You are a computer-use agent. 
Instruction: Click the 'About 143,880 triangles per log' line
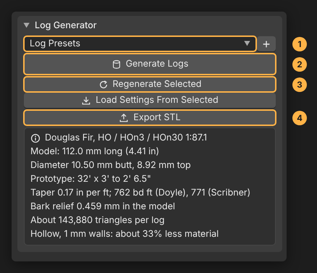97,220
